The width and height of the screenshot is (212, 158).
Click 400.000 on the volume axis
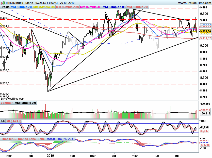tap(205, 104)
